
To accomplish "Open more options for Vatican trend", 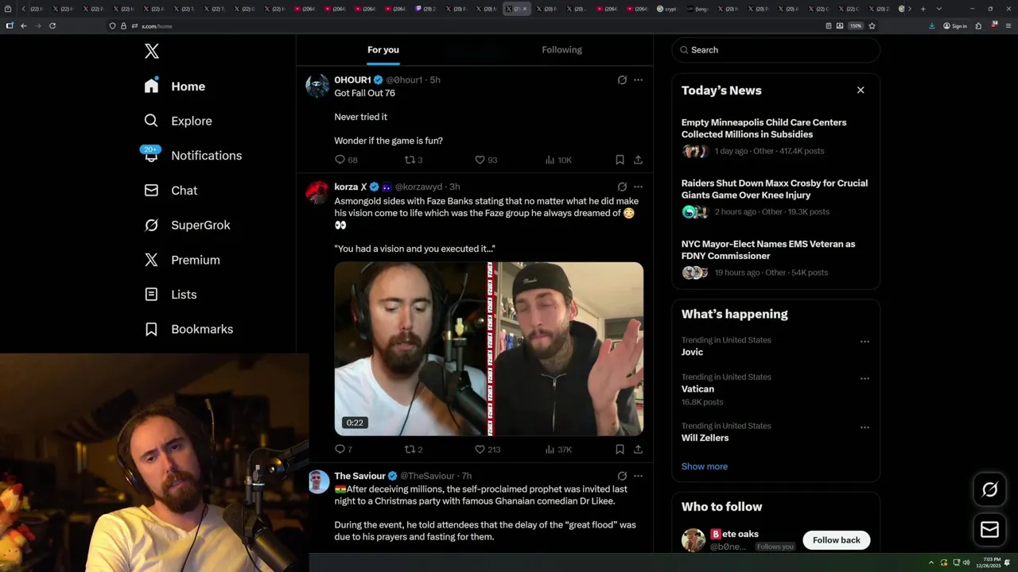I will [865, 378].
